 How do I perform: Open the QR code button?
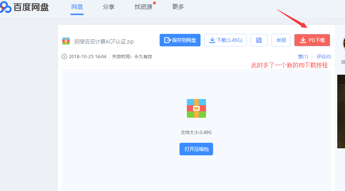[259, 40]
